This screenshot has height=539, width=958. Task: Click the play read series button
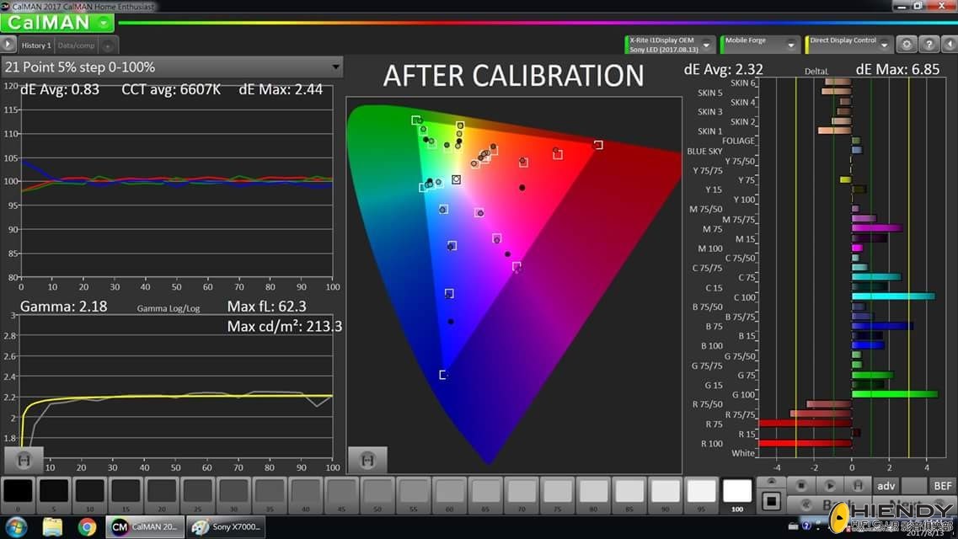[830, 486]
